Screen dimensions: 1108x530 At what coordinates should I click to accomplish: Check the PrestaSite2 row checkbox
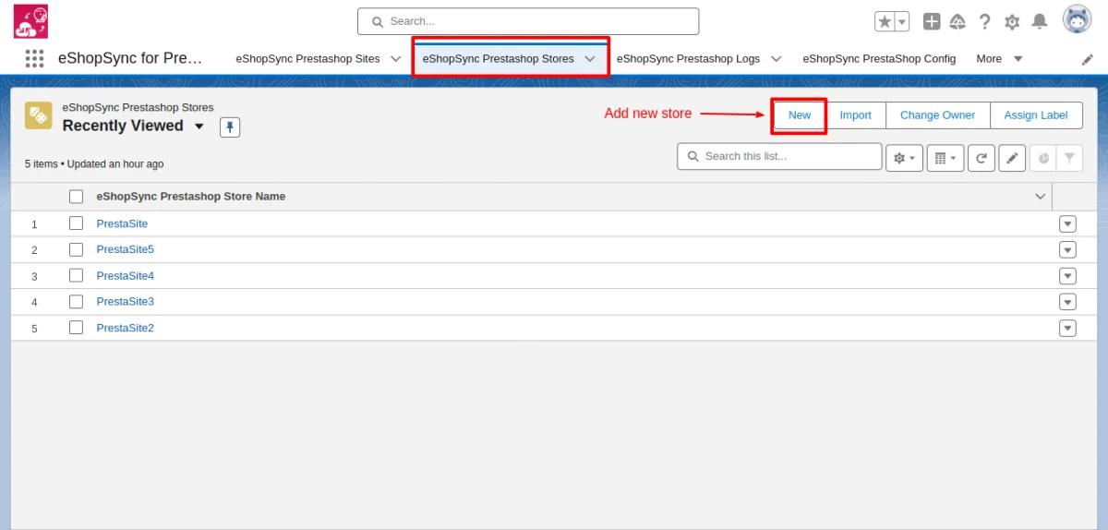tap(77, 327)
